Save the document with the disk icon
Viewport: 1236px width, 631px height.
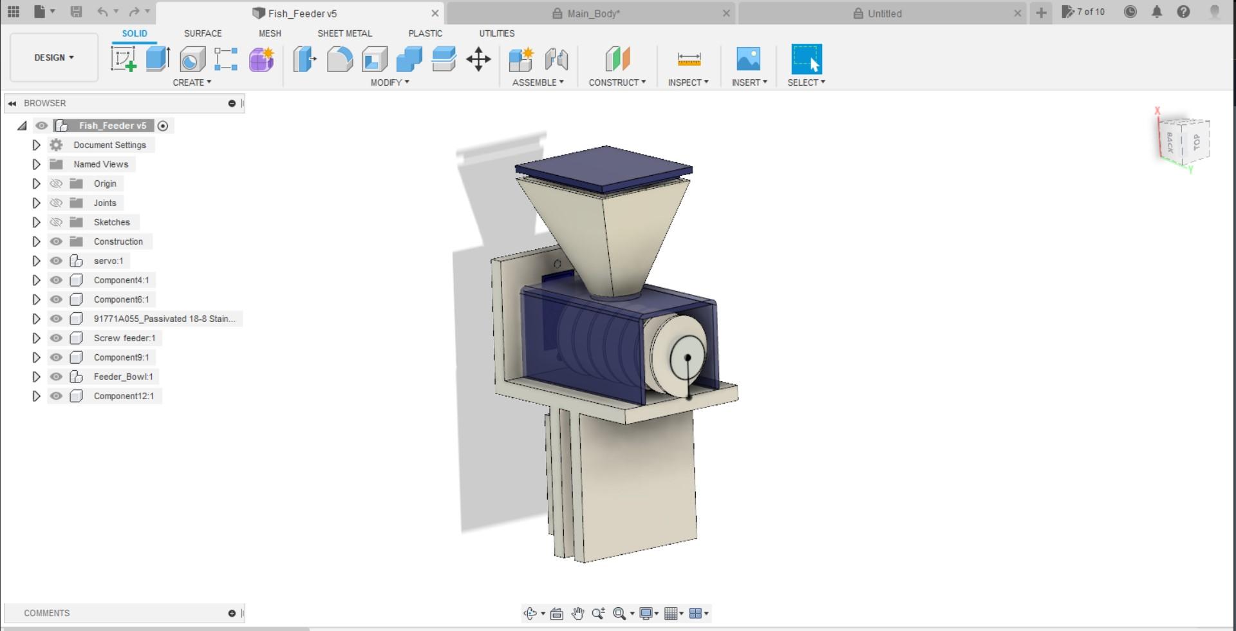76,12
